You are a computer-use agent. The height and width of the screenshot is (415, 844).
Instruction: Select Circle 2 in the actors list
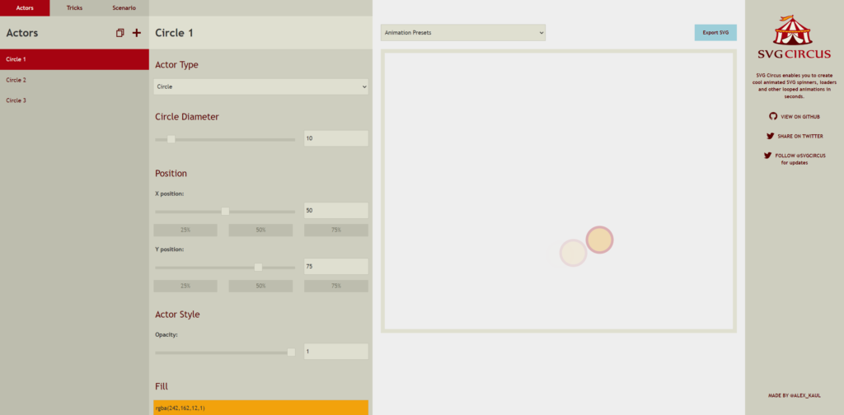[74, 80]
